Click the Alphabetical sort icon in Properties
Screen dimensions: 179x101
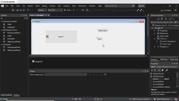click(x=156, y=70)
